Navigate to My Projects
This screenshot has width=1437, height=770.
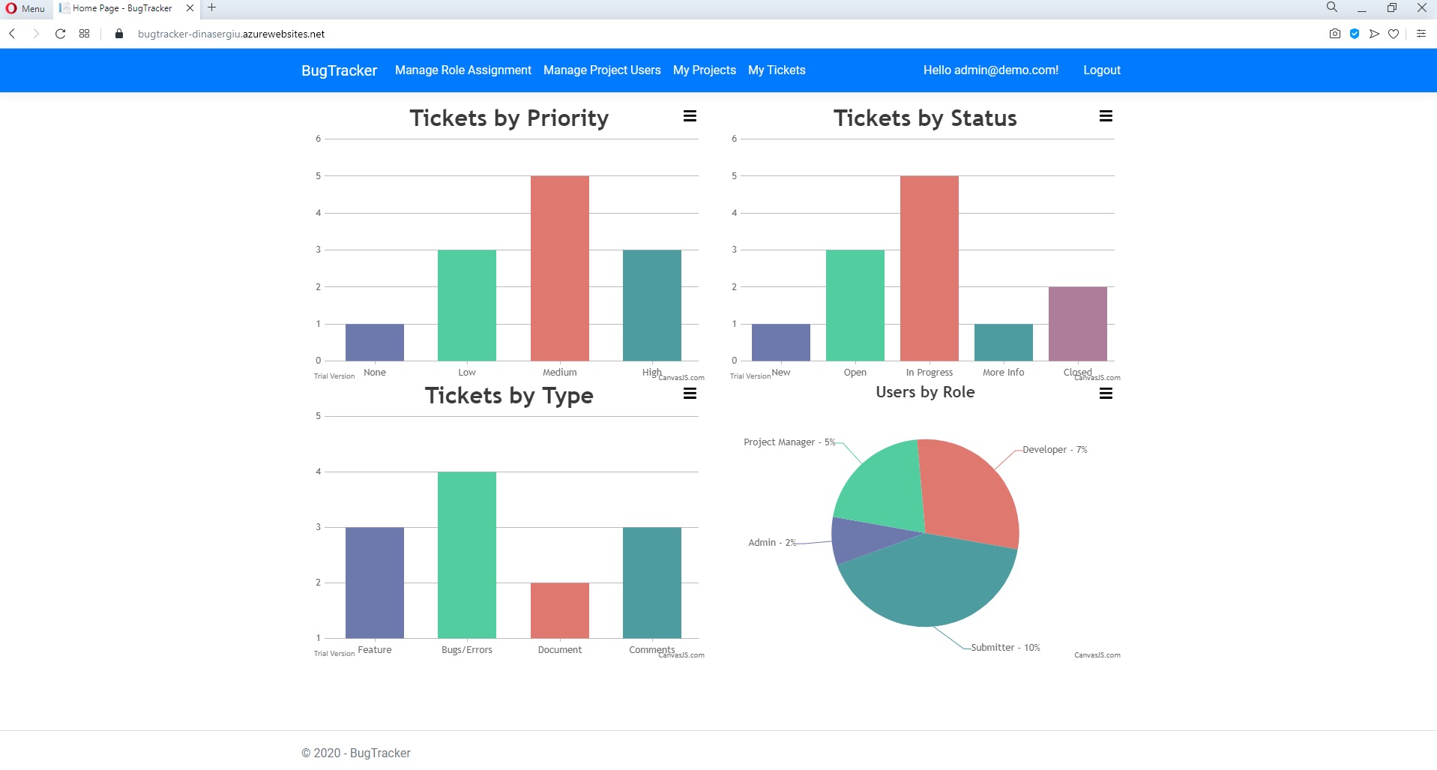coord(703,70)
